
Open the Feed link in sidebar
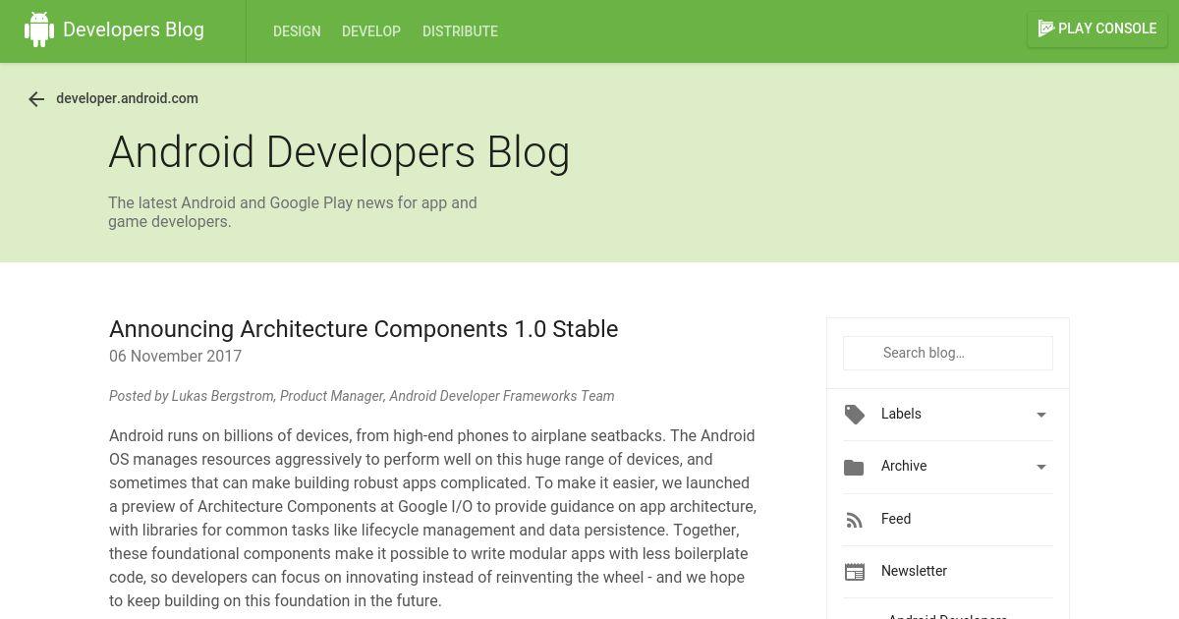click(896, 519)
